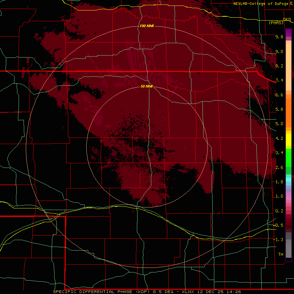Screen dimensions: 294x294
Task: Click the 0.5 DEG elevation text in the caption
Action: point(164,292)
